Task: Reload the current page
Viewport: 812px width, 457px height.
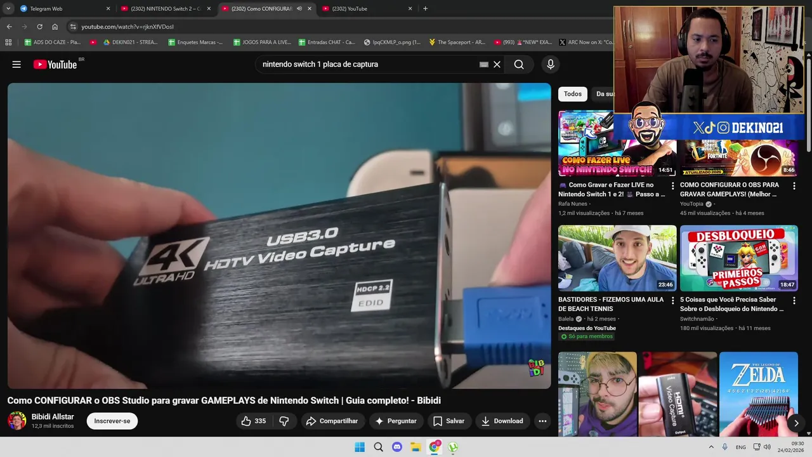Action: tap(39, 27)
